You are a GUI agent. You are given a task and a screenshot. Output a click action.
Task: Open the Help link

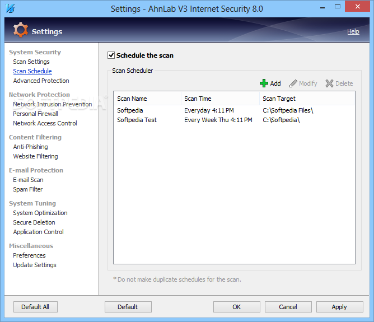[x=353, y=31]
